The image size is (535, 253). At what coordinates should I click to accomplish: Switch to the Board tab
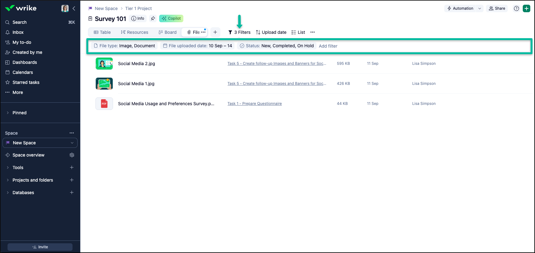click(168, 32)
